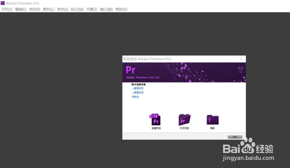Open the 未命名 recent project link
The width and height of the screenshot is (290, 168).
pyautogui.click(x=135, y=97)
